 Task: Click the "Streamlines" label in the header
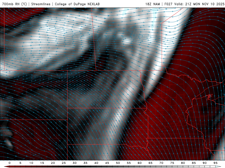point(41,4)
